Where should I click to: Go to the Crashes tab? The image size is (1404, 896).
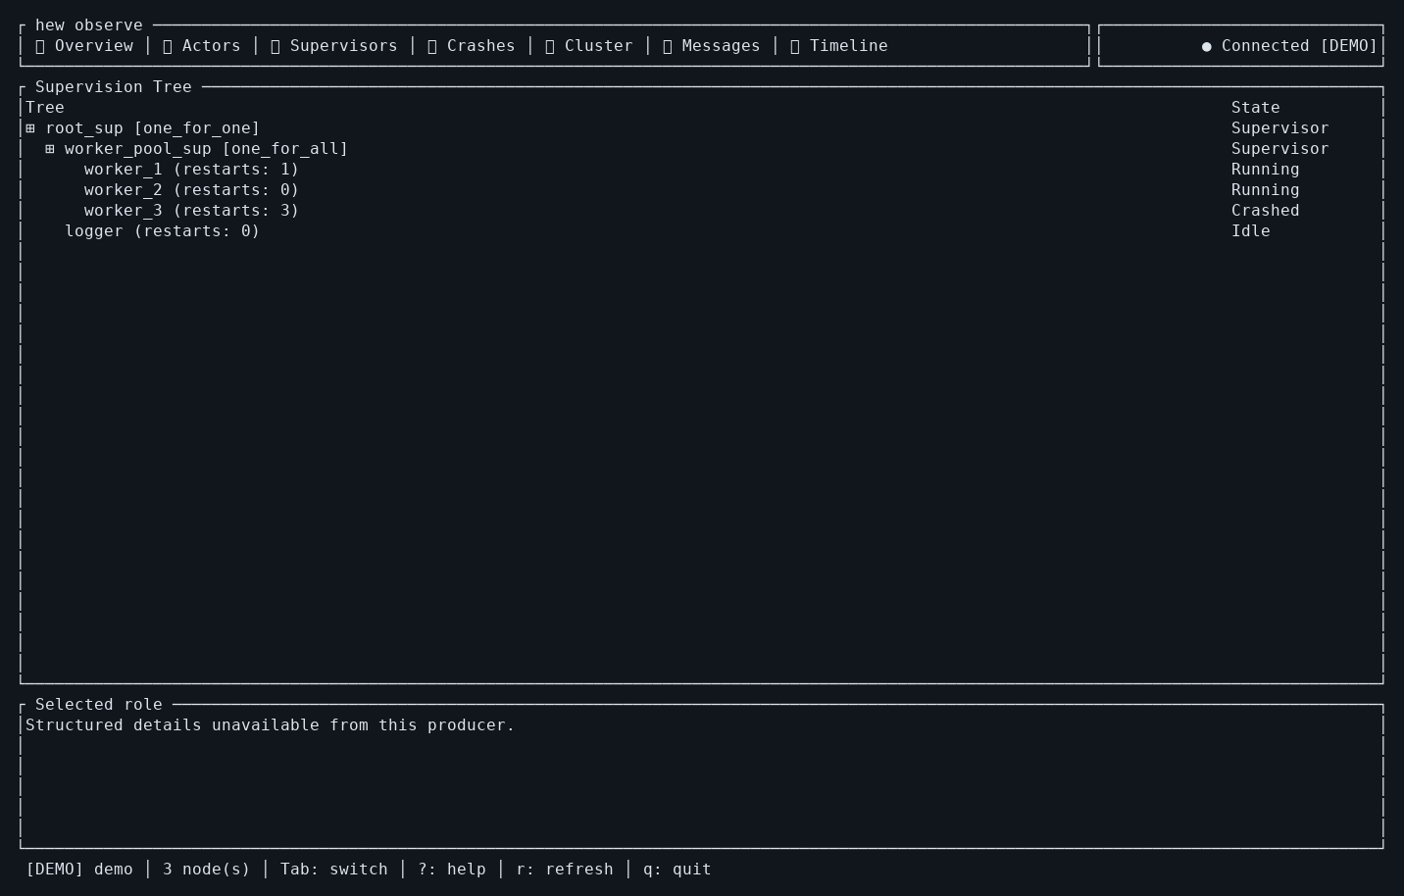(472, 46)
